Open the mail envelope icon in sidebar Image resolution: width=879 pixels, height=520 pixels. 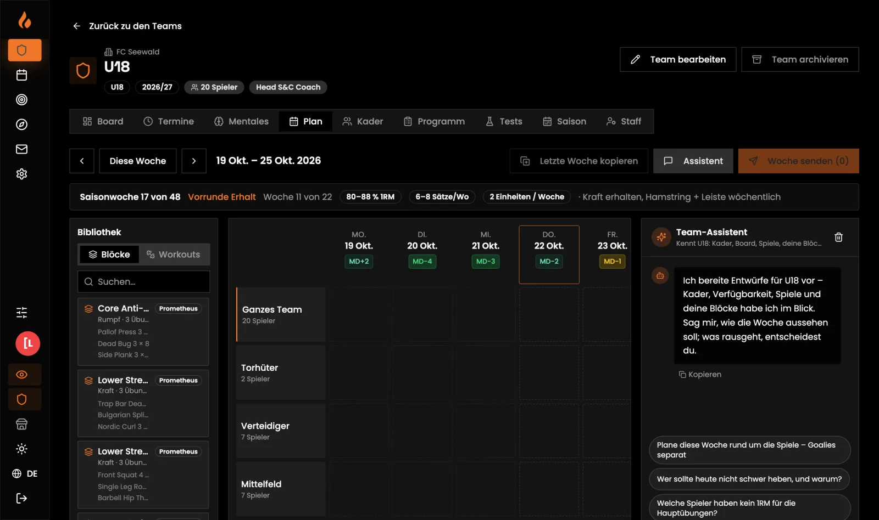21,149
